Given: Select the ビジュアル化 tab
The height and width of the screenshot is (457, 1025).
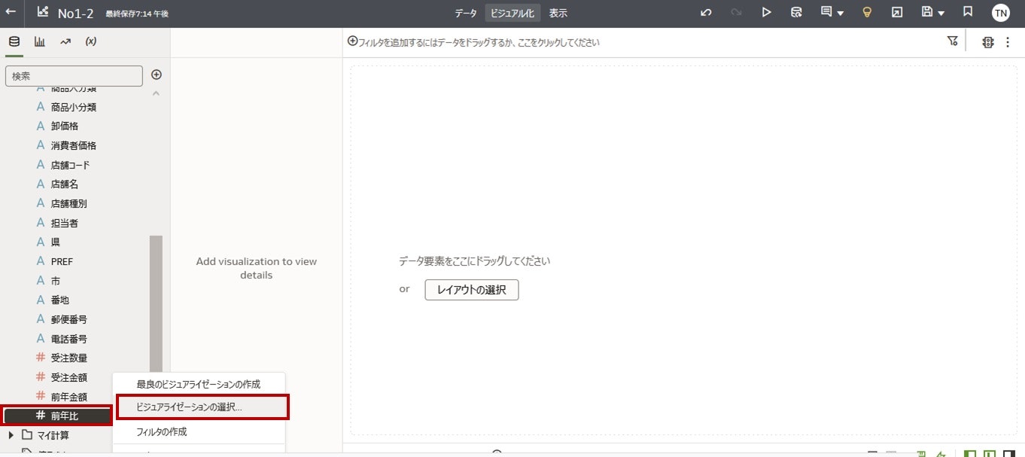Looking at the screenshot, I should click(512, 13).
